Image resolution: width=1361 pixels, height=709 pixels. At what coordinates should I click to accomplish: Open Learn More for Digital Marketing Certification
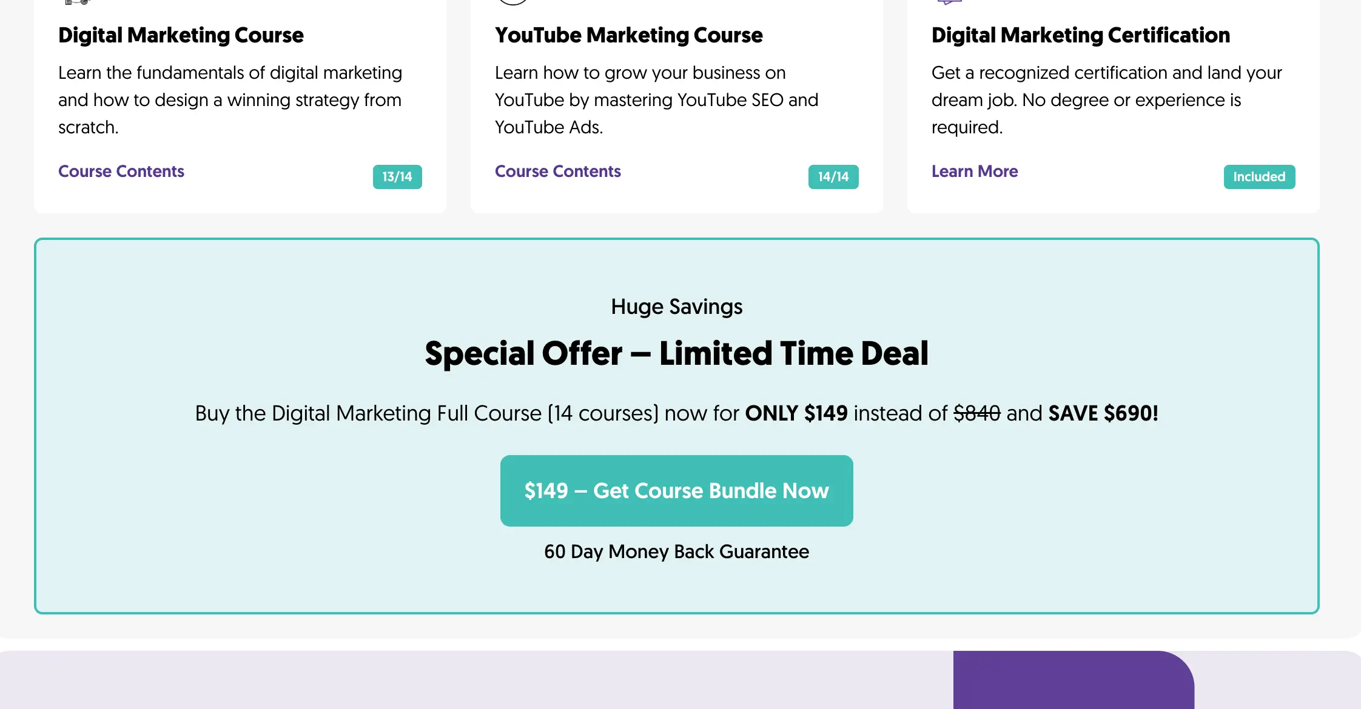click(974, 171)
